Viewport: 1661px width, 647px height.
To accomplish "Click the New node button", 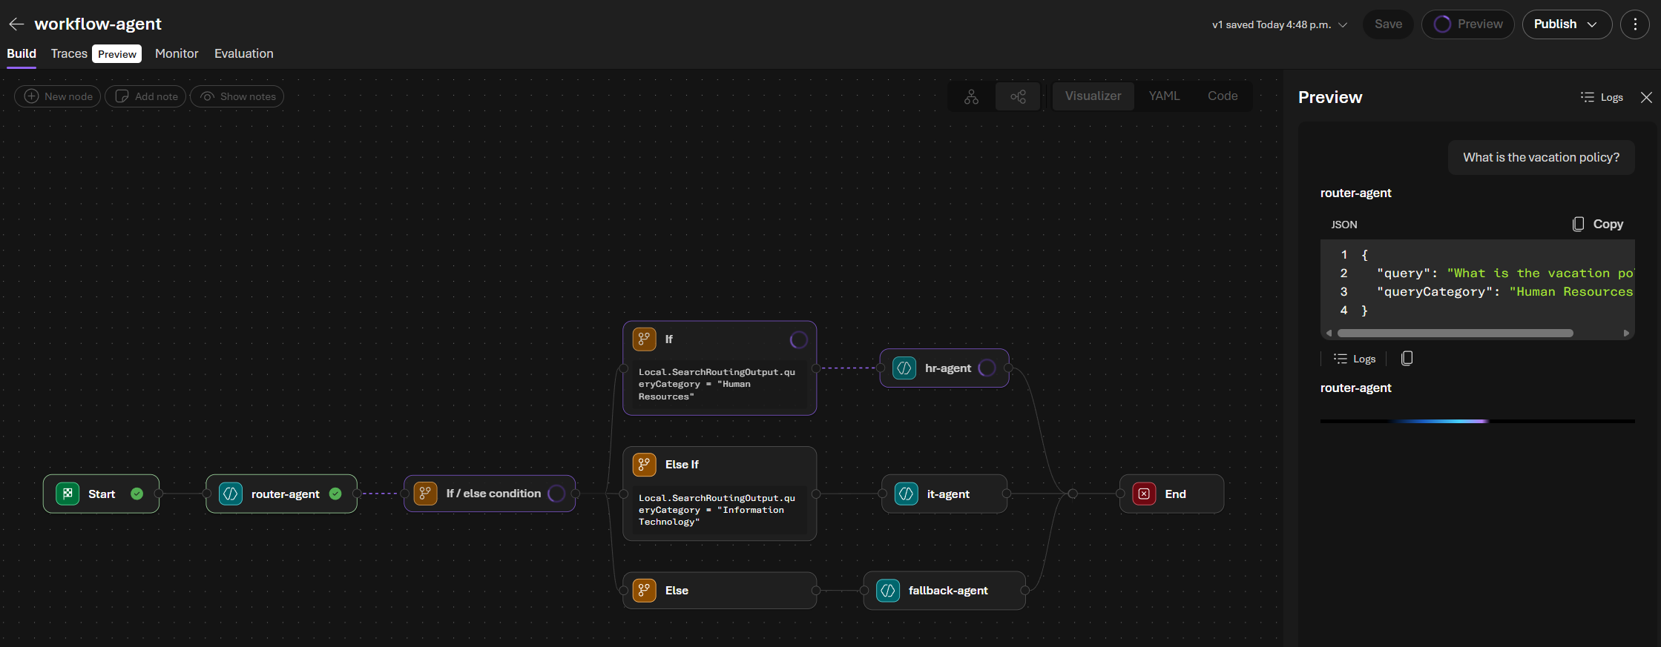I will [x=58, y=96].
